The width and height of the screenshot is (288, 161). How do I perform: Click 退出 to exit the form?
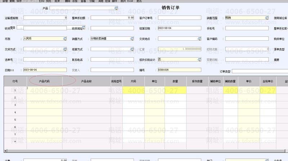click(139, 1)
